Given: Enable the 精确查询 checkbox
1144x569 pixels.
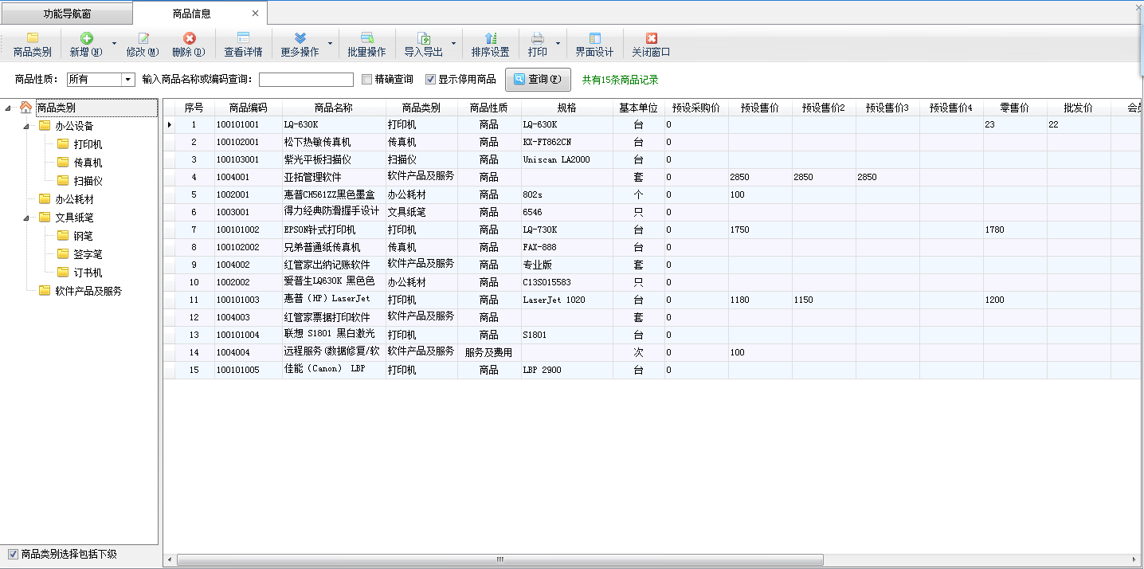Looking at the screenshot, I should click(x=367, y=80).
